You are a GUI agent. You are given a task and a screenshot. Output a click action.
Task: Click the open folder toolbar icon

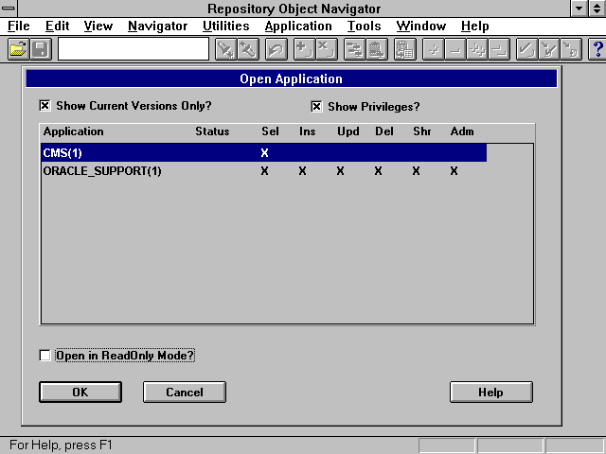click(17, 49)
